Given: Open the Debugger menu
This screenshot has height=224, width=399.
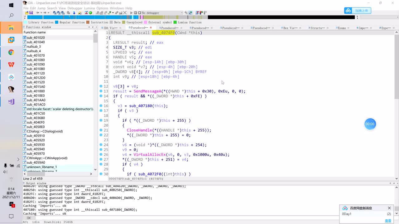Looking at the screenshot, I should coord(75,8).
